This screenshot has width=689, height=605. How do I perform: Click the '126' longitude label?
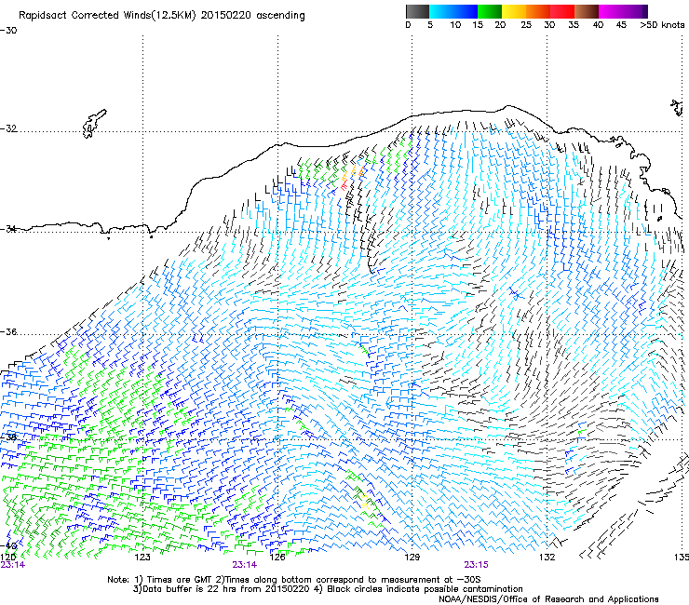point(277,558)
